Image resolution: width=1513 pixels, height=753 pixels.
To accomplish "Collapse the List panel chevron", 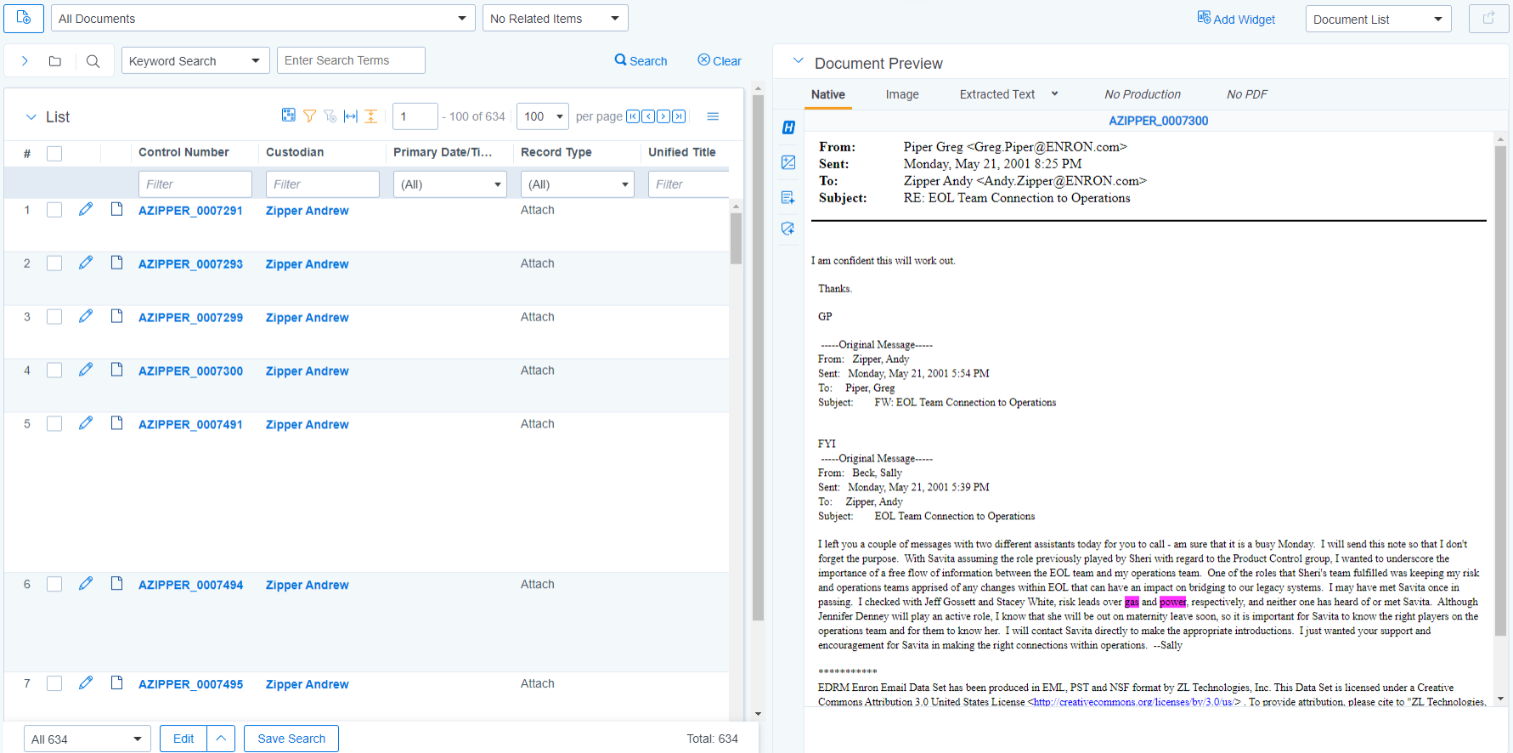I will click(31, 117).
